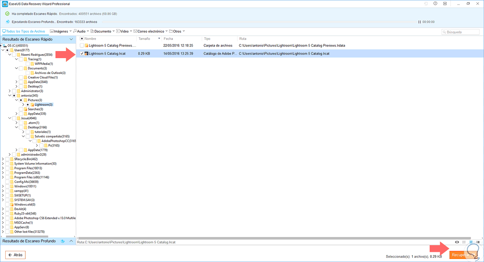This screenshot has width=484, height=262.
Task: Collapse the antonio(345) tree node
Action: 10,96
